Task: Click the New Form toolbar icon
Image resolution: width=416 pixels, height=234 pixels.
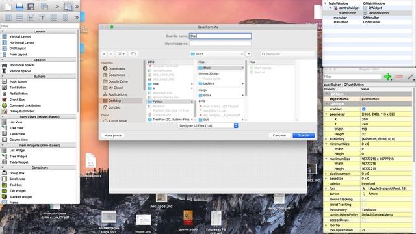Action: click(x=8, y=6)
